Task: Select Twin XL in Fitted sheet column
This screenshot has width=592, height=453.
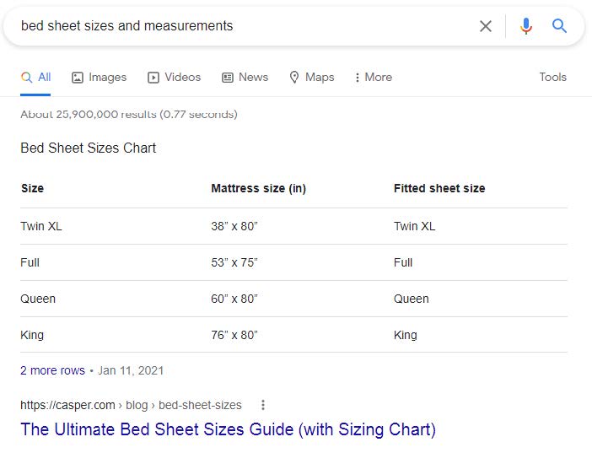Action: click(x=415, y=226)
